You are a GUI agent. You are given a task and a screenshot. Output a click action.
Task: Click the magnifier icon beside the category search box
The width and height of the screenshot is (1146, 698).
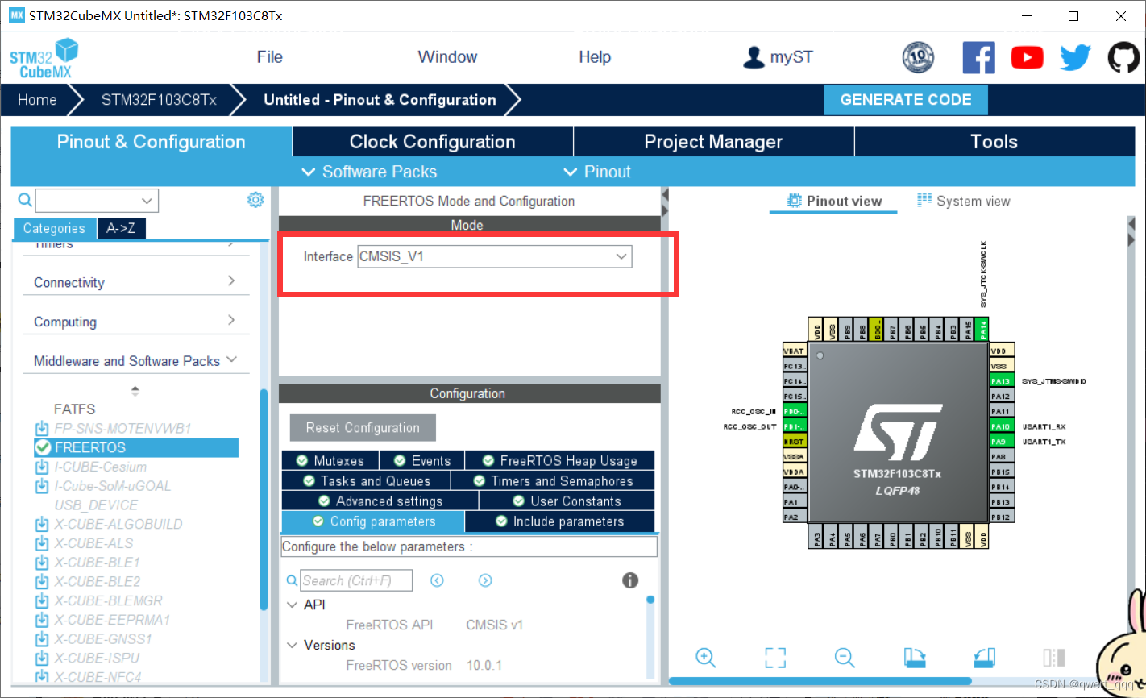point(25,200)
